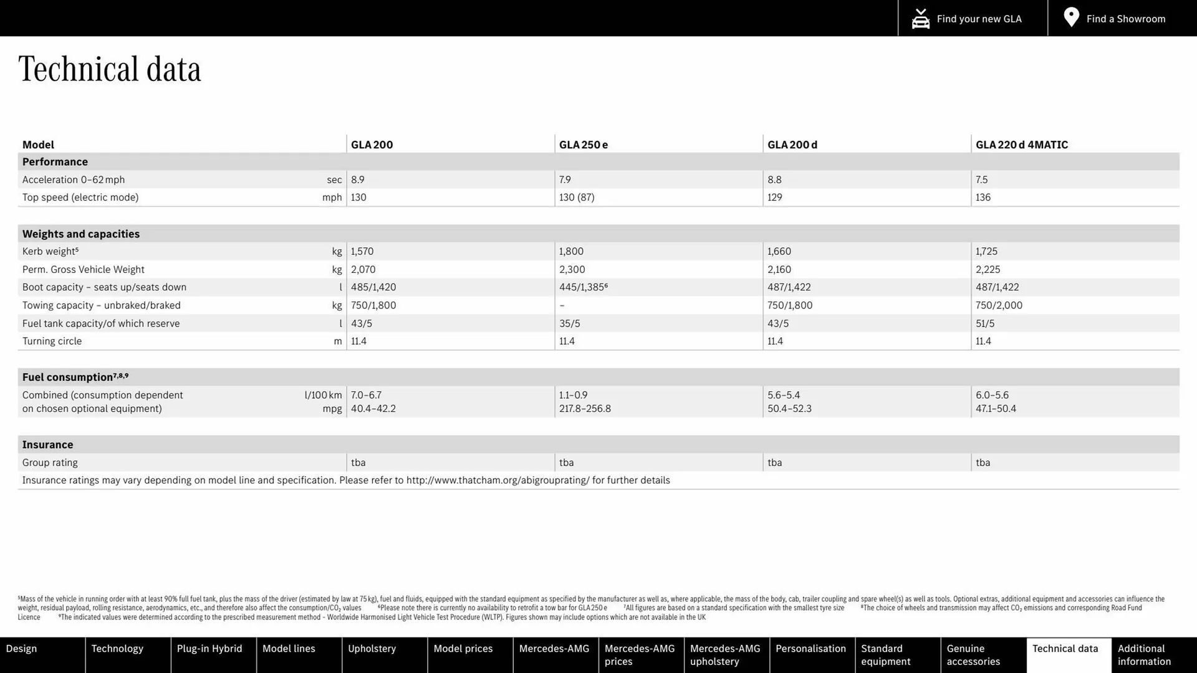
Task: Click the Thatcham abigrouprating URL link
Action: (x=498, y=480)
